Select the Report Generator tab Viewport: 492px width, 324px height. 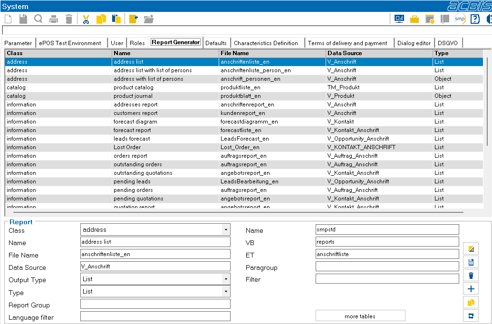176,42
